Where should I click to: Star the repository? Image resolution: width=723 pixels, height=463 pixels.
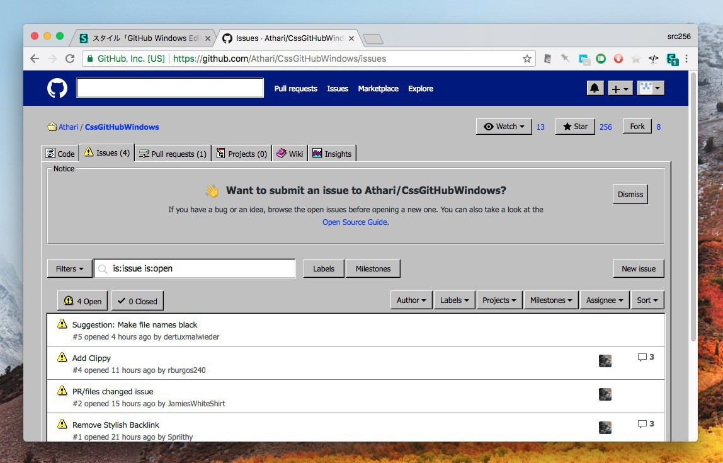(575, 127)
